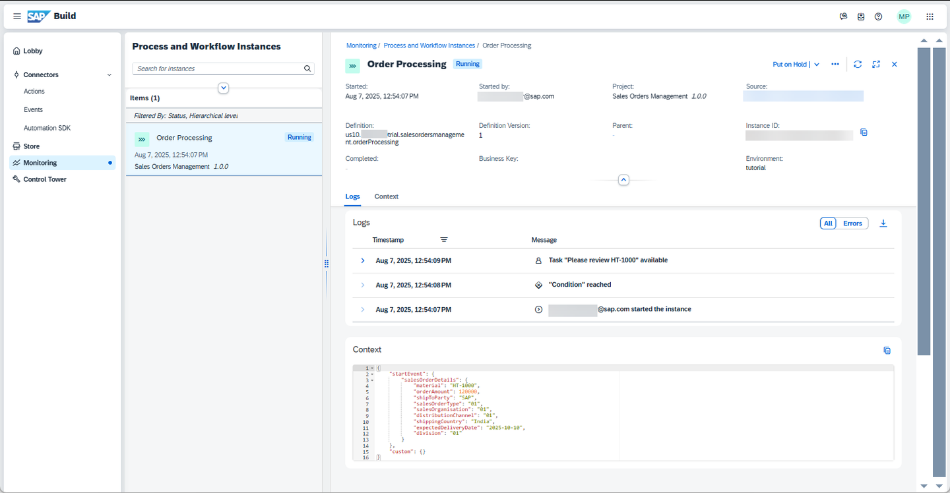The height and width of the screenshot is (493, 950).
Task: Follow Process and Workflow Instances breadcrumb link
Action: click(x=429, y=45)
